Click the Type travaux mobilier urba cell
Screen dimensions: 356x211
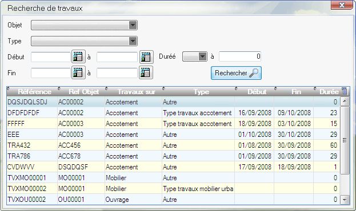pyautogui.click(x=198, y=189)
